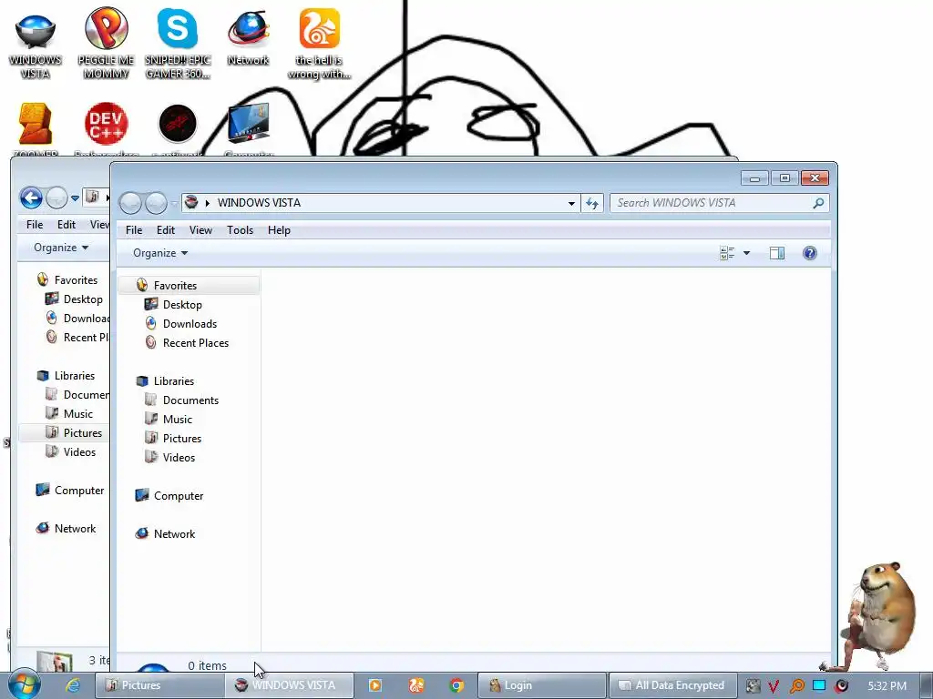933x699 pixels.
Task: Launch Internet Explorer from taskbar
Action: pos(73,685)
